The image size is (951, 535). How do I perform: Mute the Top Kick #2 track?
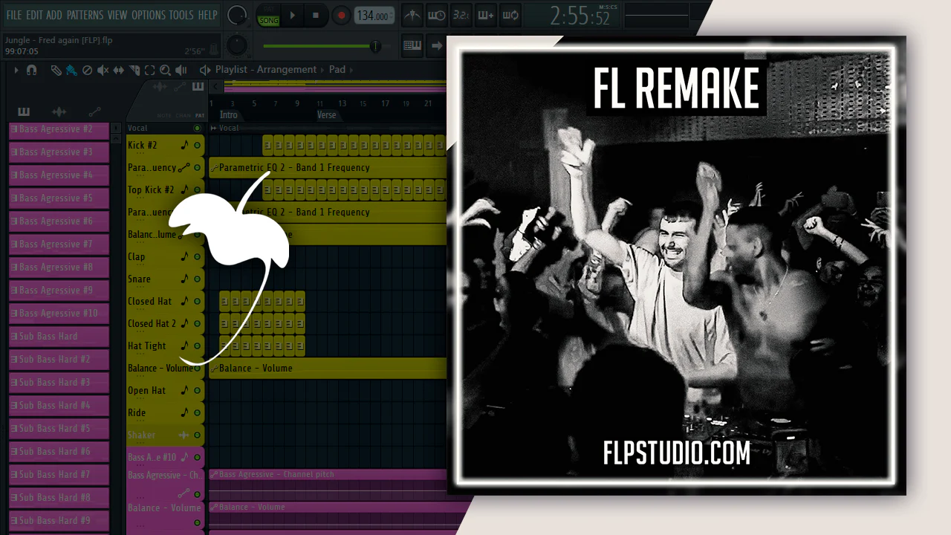point(197,190)
